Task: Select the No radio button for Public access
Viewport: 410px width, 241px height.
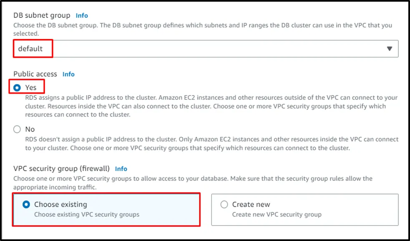Action: 17,129
